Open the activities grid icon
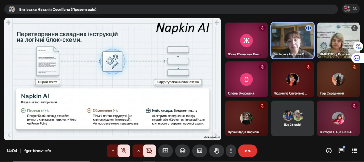Screen dimensions: 364x162 pos(354,151)
